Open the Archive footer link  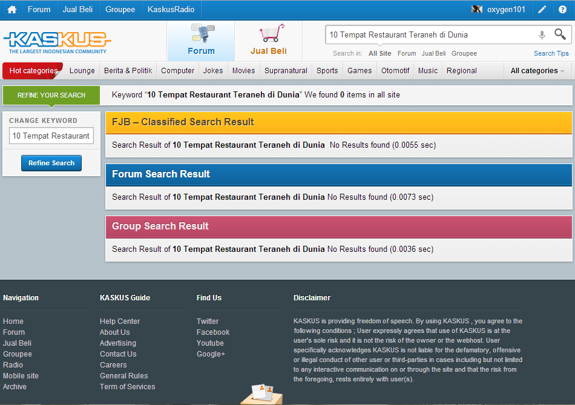pyautogui.click(x=15, y=387)
